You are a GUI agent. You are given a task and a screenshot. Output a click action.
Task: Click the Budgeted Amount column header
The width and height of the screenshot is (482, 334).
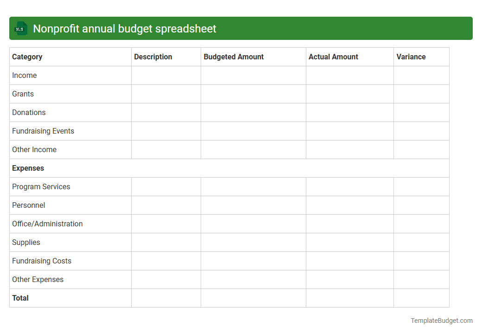tap(234, 57)
